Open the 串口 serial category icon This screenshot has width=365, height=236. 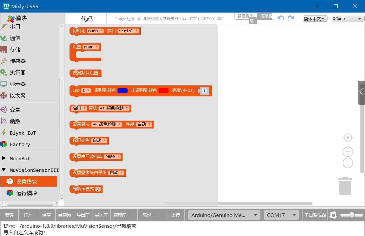[x=4, y=27]
